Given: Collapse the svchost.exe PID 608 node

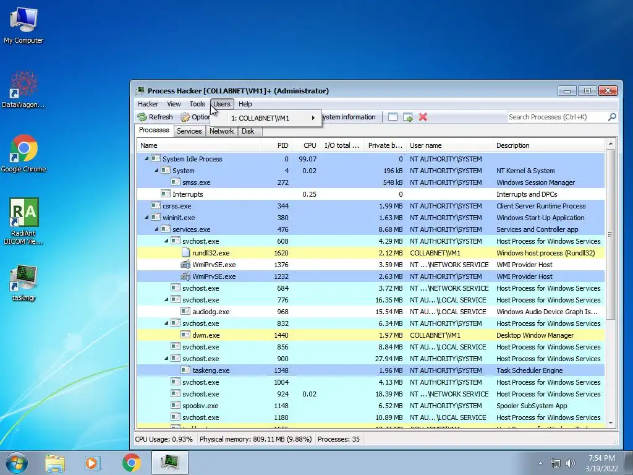Looking at the screenshot, I should pyautogui.click(x=166, y=241).
